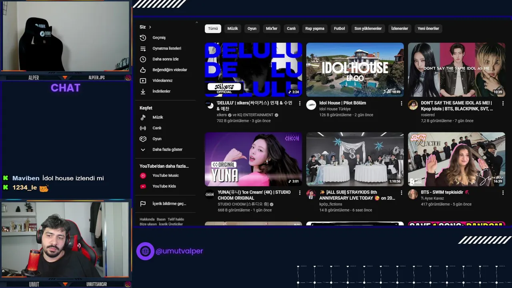
Task: Open the rosiered channel name link
Action: (428, 115)
